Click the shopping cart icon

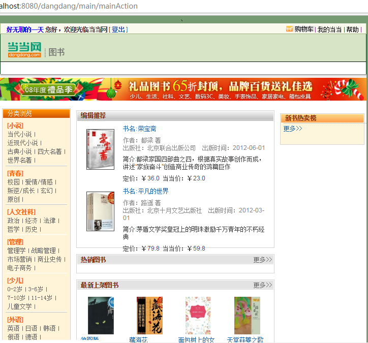point(289,29)
